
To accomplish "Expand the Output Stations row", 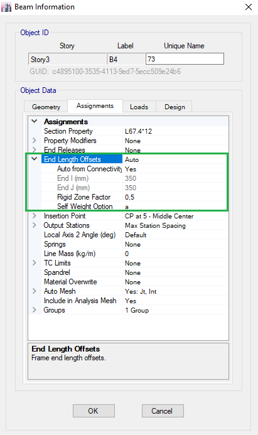I will pos(35,225).
